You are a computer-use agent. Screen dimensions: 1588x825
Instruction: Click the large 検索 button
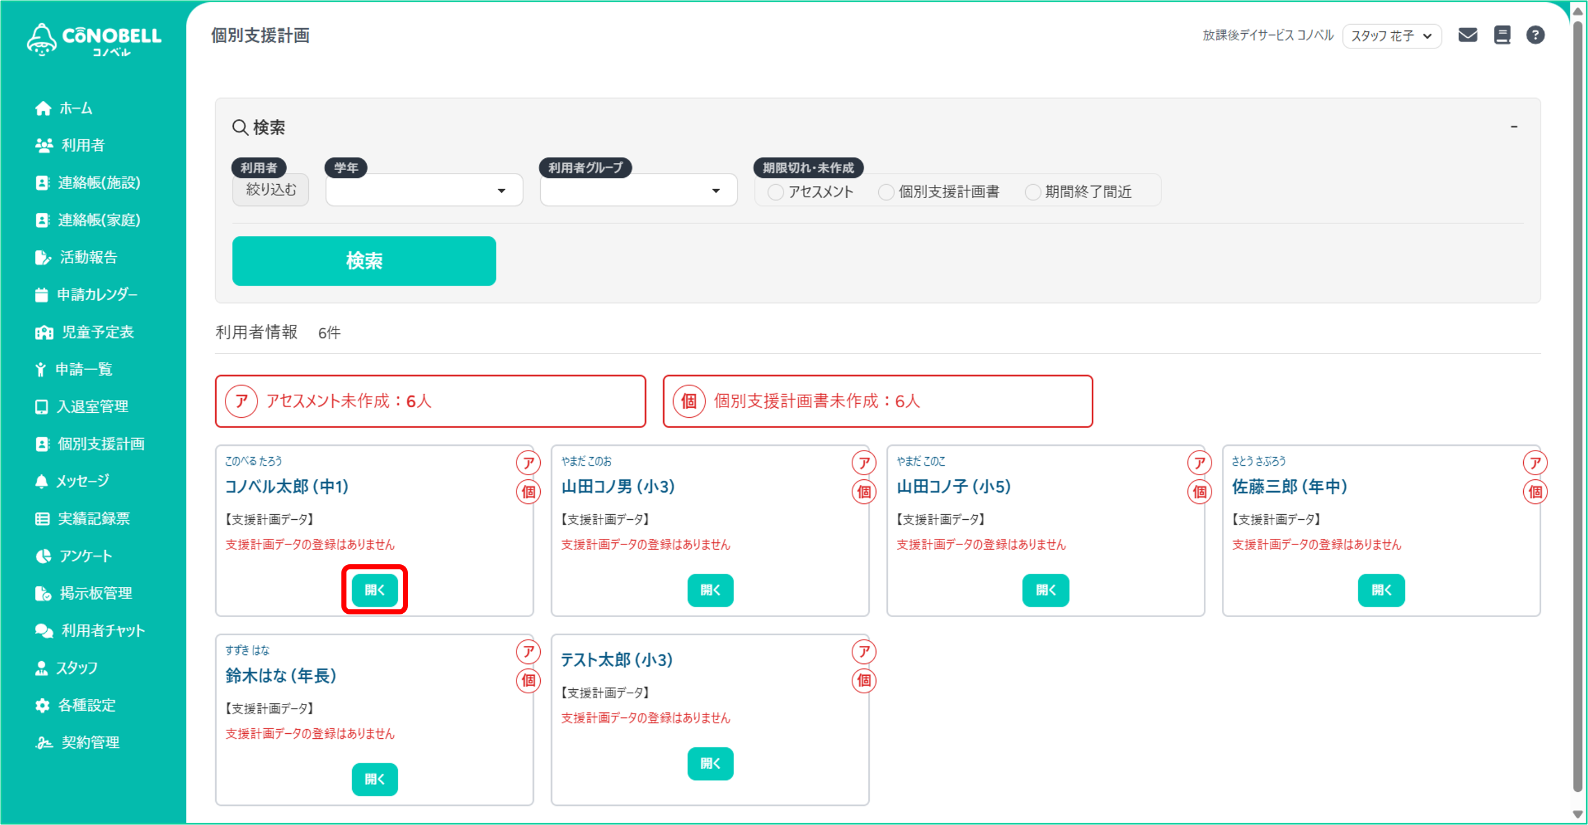click(x=364, y=261)
